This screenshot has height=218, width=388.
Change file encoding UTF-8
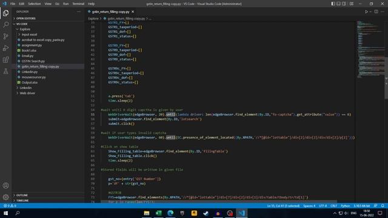(323, 206)
